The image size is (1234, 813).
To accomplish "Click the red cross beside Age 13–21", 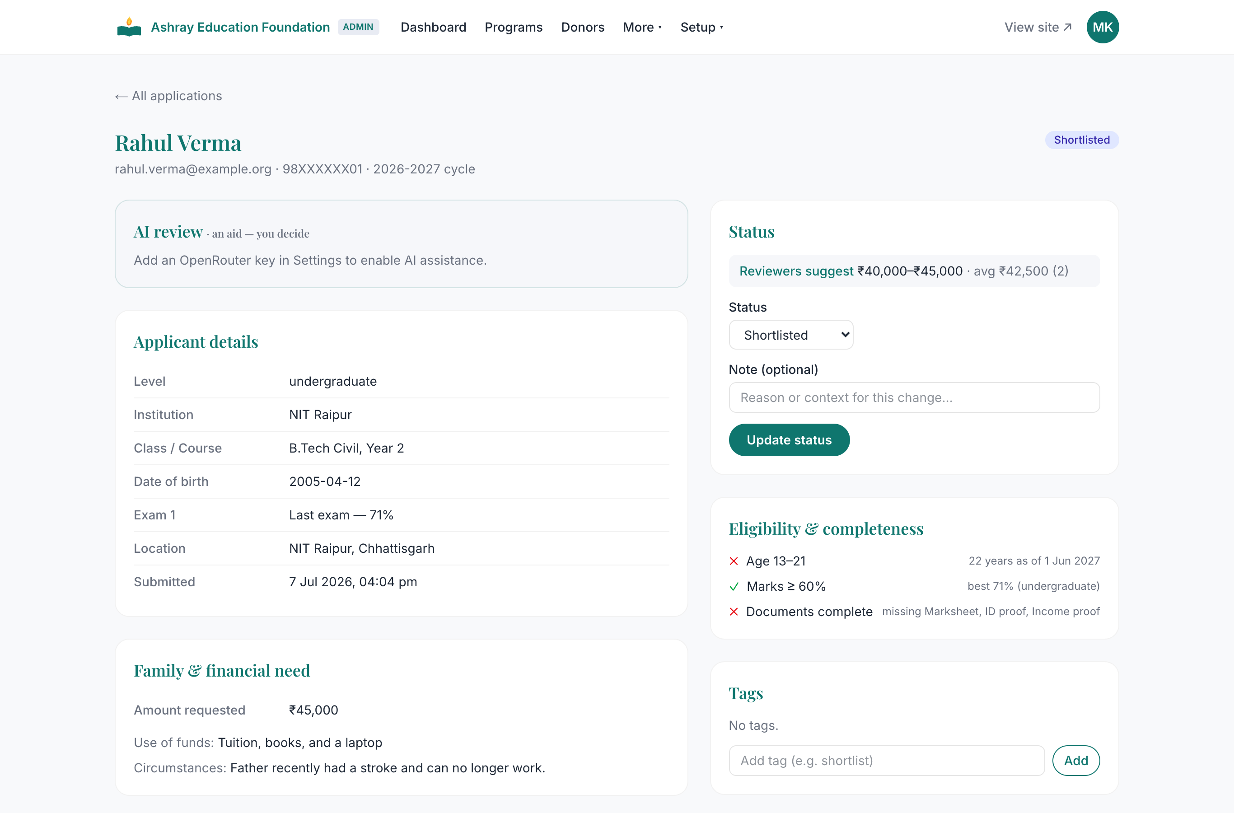I will click(x=734, y=561).
